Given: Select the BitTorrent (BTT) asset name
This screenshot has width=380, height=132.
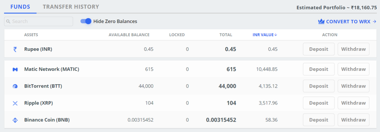Looking at the screenshot, I should [x=43, y=86].
